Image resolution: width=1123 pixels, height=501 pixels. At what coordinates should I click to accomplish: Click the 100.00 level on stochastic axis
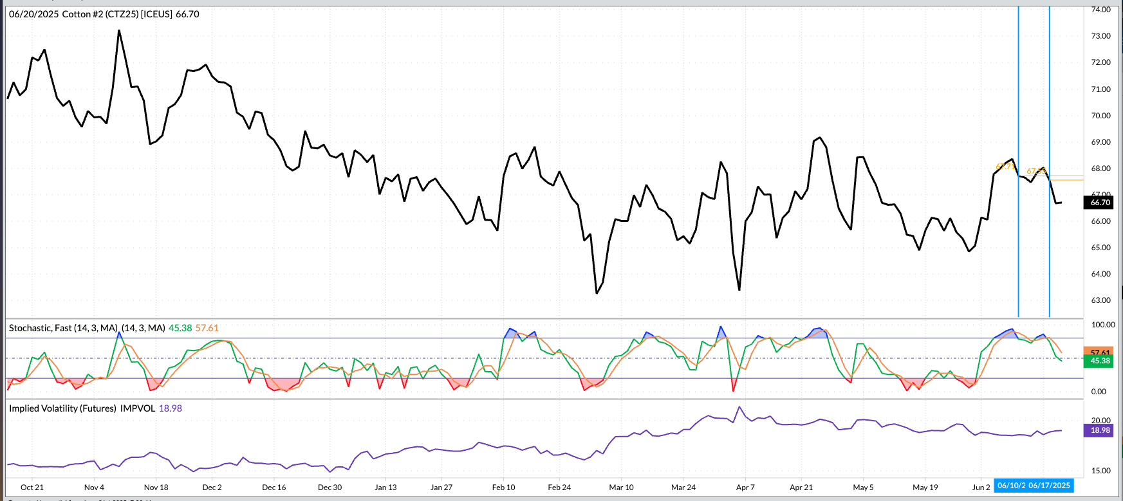click(x=1102, y=325)
